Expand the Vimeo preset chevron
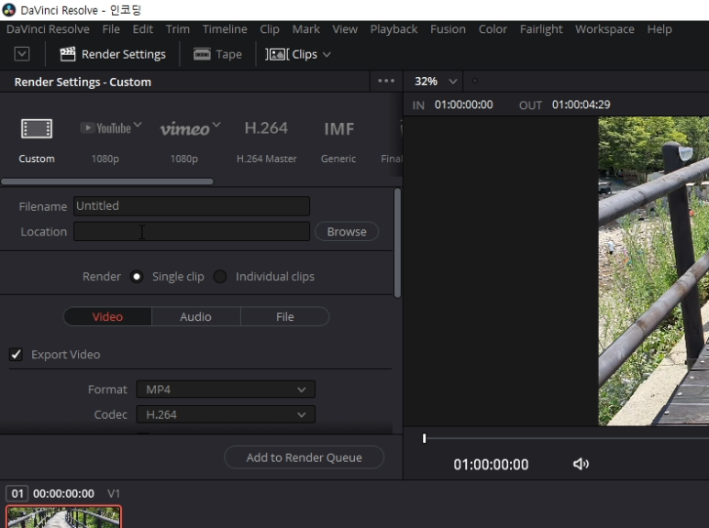The height and width of the screenshot is (528, 709). click(216, 125)
